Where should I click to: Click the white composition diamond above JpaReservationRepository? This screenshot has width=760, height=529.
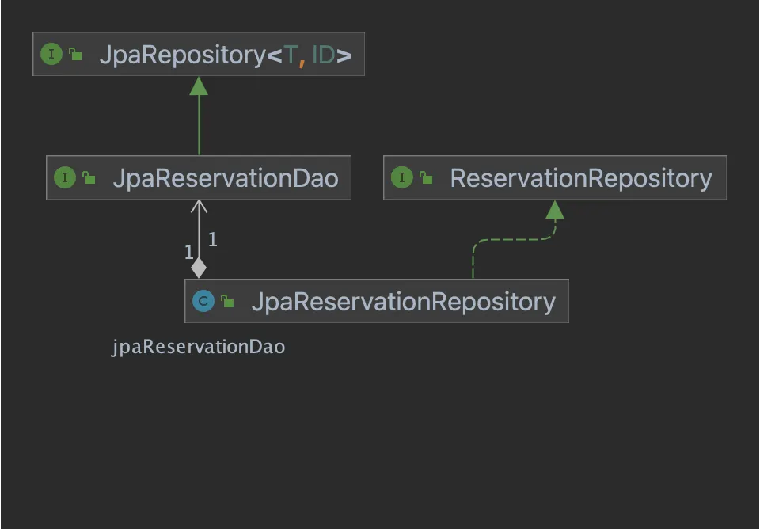pos(199,268)
